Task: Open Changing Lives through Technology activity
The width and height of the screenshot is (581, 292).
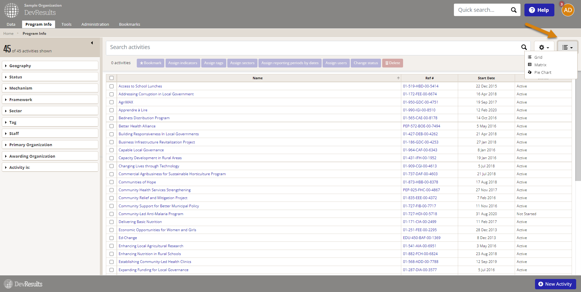Action: [149, 166]
